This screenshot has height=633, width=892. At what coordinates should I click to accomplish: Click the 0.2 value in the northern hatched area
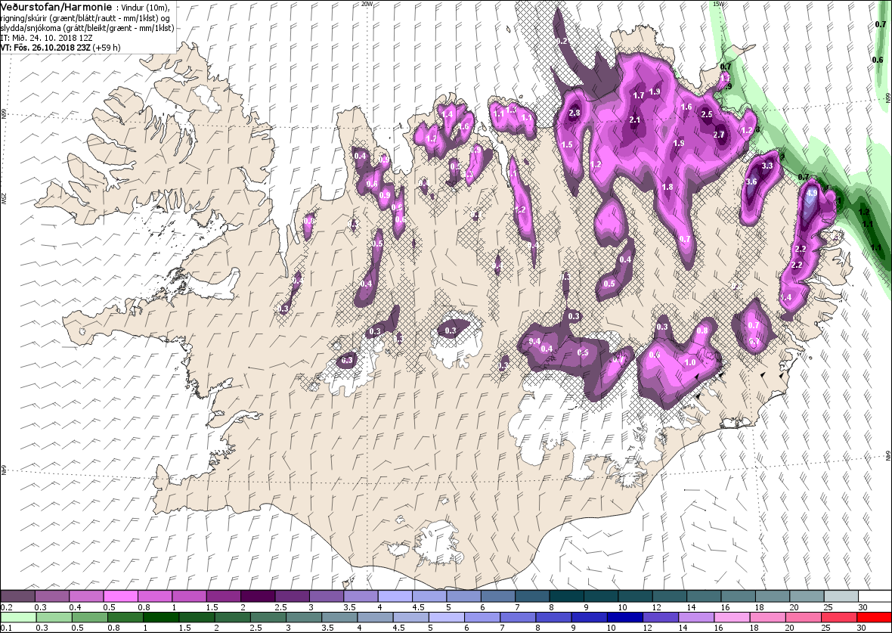point(562,41)
